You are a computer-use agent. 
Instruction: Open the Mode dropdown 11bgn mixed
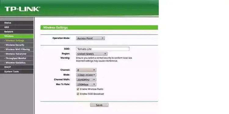pos(86,75)
